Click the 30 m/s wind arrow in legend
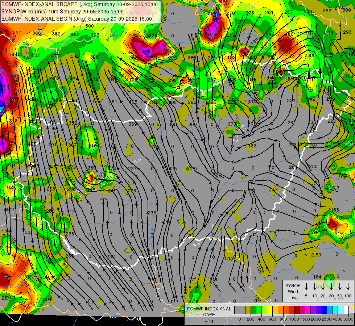This screenshot has height=326, width=355. click(331, 286)
